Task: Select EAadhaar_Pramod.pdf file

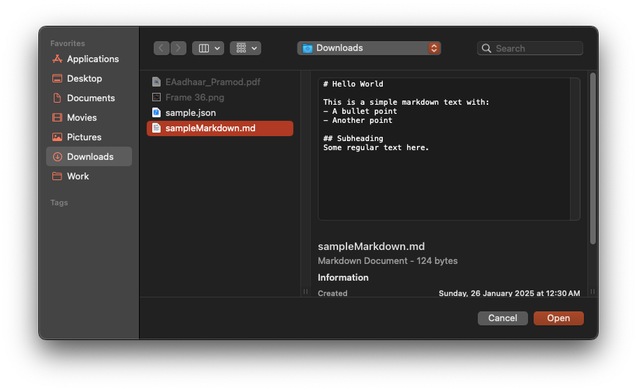Action: click(x=220, y=82)
